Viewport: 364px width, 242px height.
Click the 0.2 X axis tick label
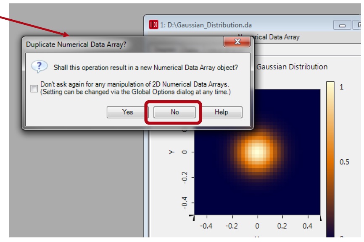click(282, 226)
